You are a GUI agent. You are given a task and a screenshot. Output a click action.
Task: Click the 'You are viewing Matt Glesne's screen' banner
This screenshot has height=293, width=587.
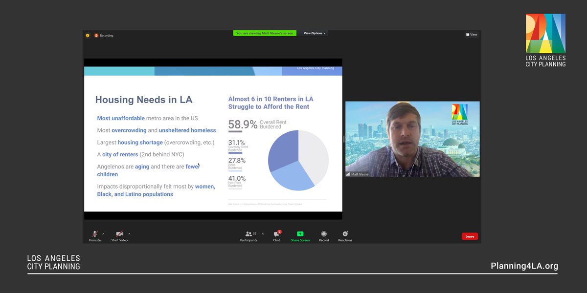265,33
